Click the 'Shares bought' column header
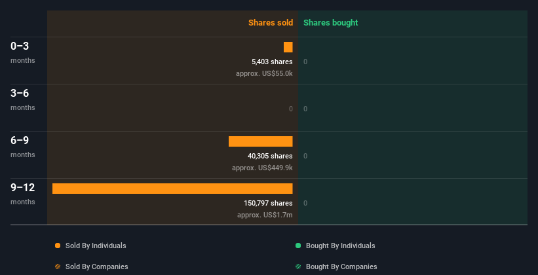Image resolution: width=538 pixels, height=275 pixels. tap(331, 23)
